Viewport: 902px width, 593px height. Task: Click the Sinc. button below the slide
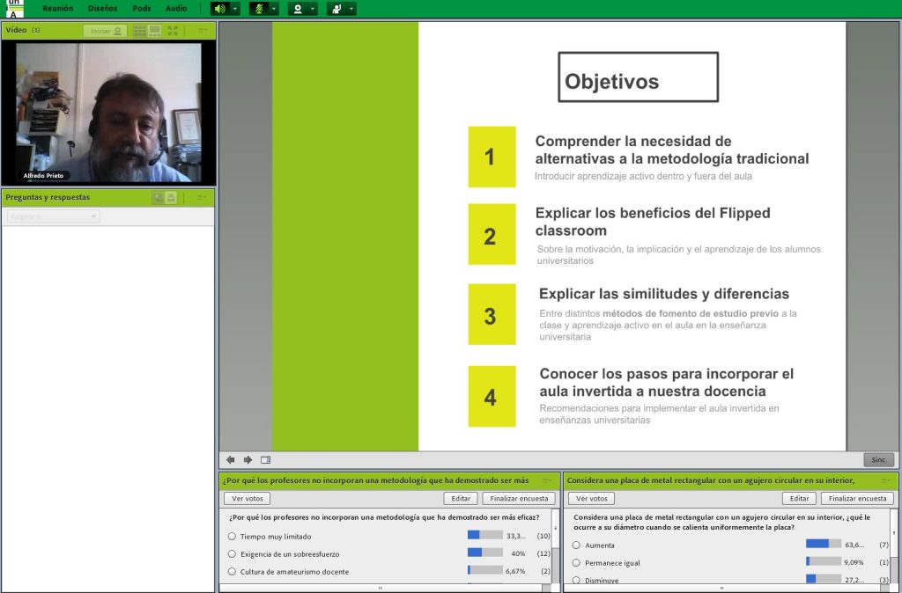coord(878,459)
